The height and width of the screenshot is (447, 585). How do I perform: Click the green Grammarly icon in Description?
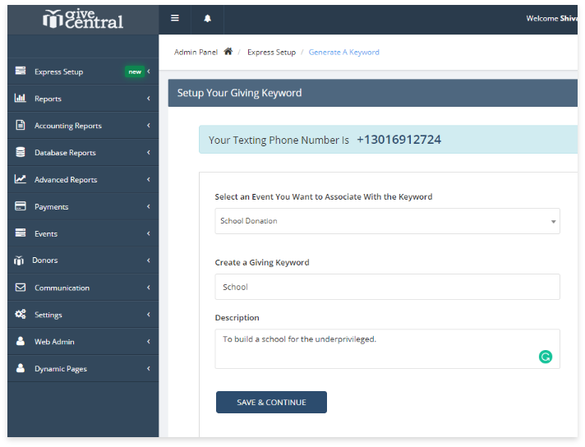click(545, 357)
